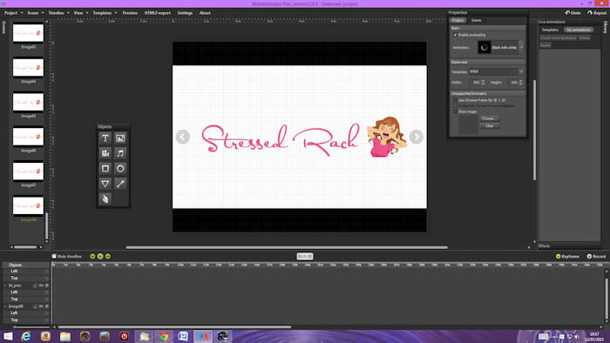Toggle Show image checkbox
The width and height of the screenshot is (610, 343).
(x=455, y=111)
